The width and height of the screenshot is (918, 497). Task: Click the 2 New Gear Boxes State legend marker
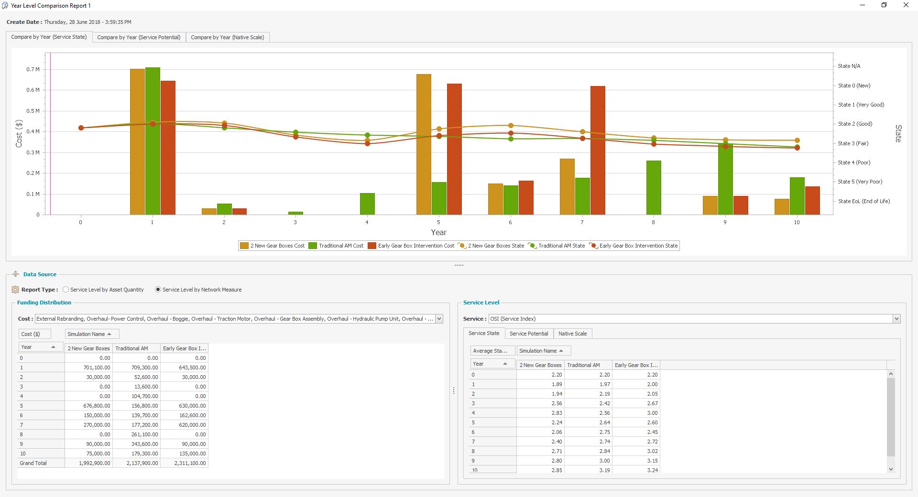pos(462,246)
